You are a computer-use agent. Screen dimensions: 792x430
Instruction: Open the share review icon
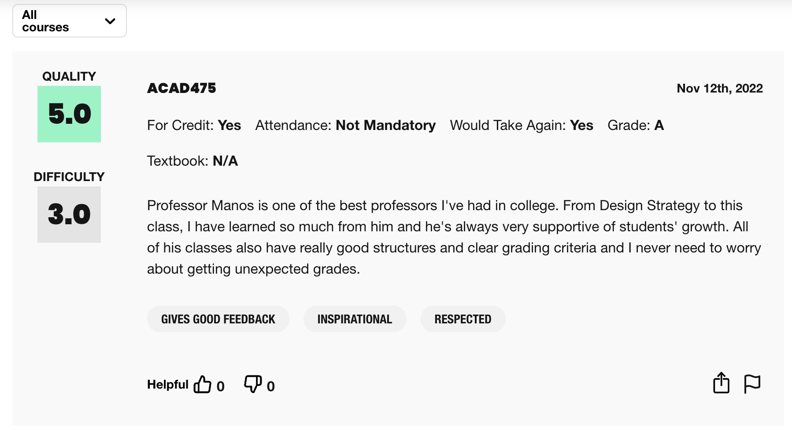[x=721, y=383]
